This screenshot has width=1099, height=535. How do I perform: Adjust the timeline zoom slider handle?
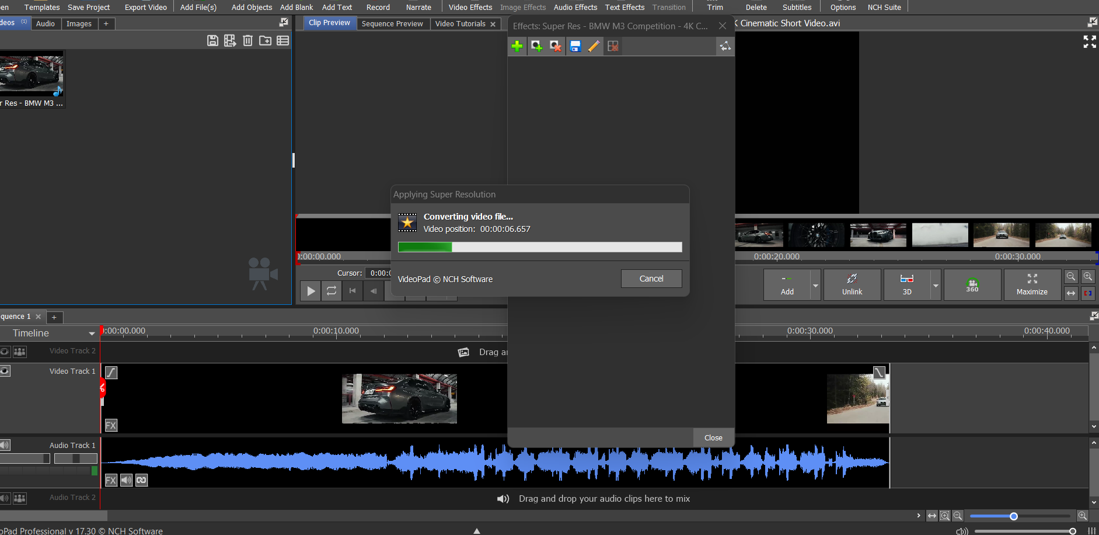(1014, 516)
